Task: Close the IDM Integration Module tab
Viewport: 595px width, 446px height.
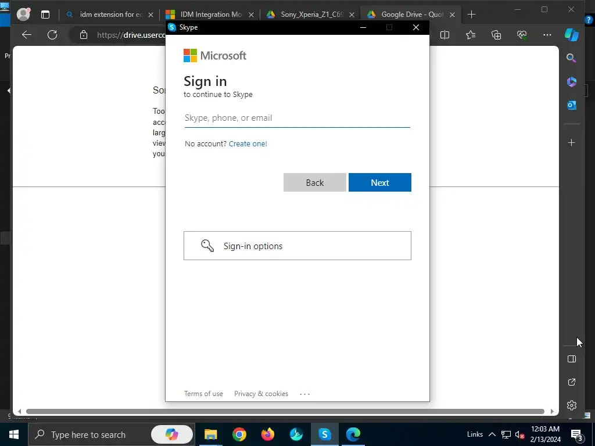Action: 251,15
